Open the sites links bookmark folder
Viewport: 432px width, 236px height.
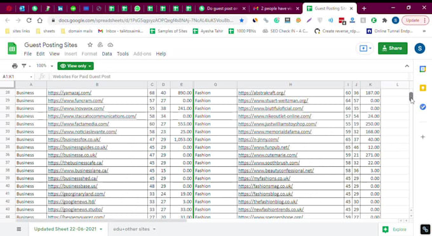tap(18, 31)
